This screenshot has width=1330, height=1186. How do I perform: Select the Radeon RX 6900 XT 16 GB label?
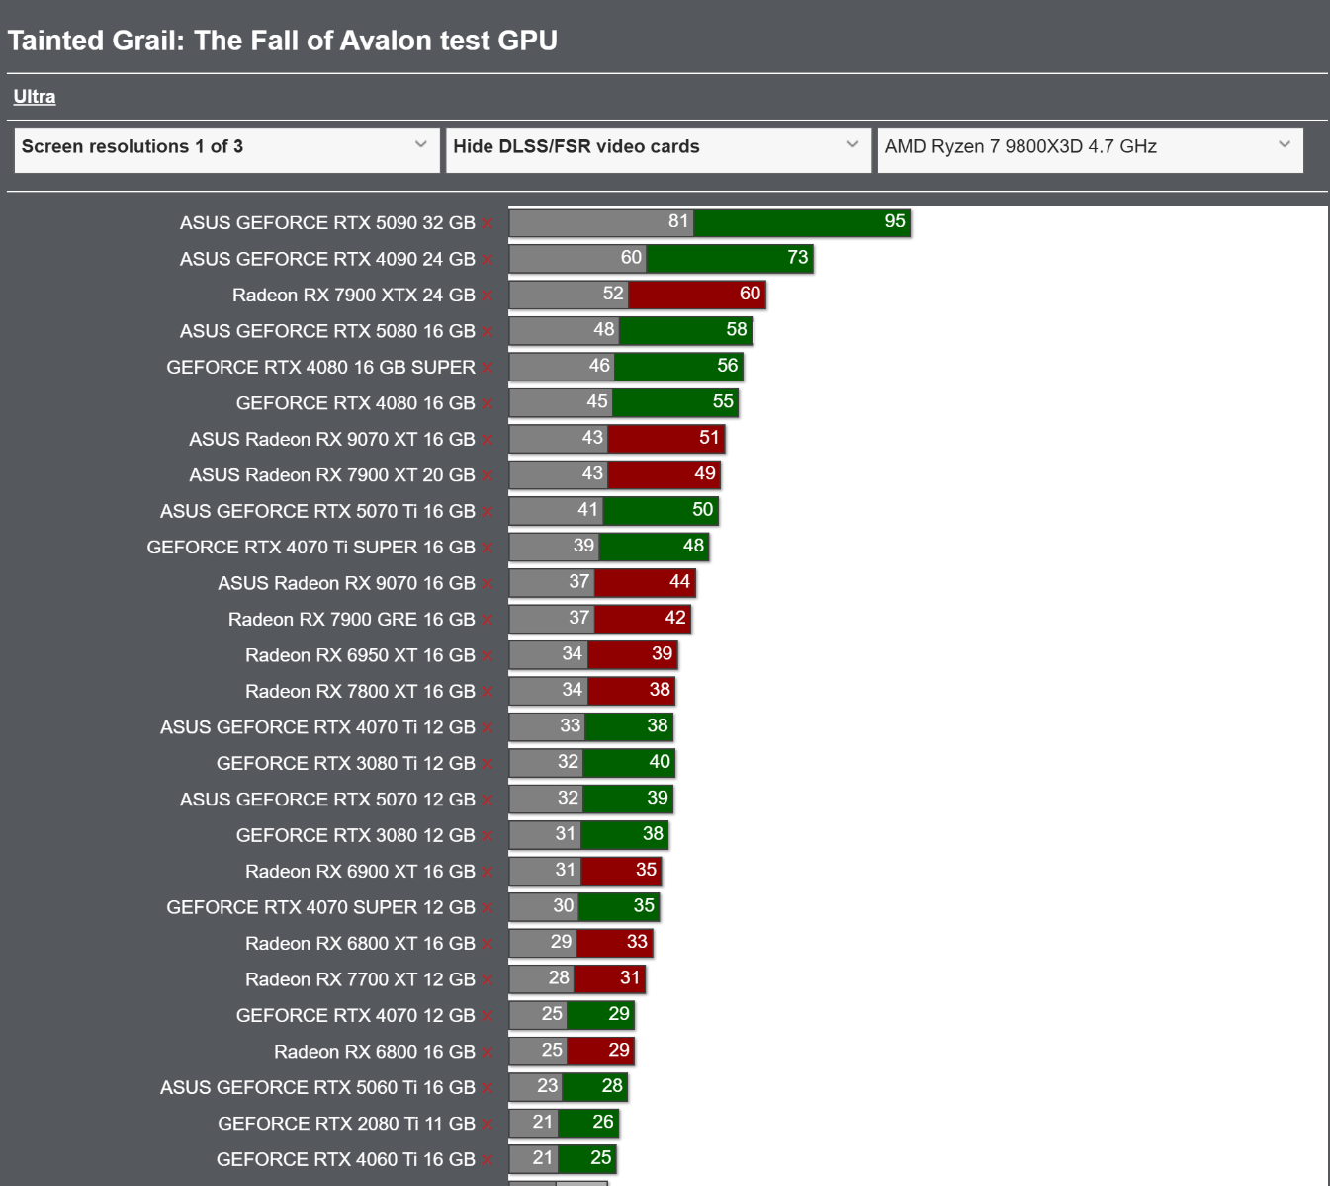point(360,872)
